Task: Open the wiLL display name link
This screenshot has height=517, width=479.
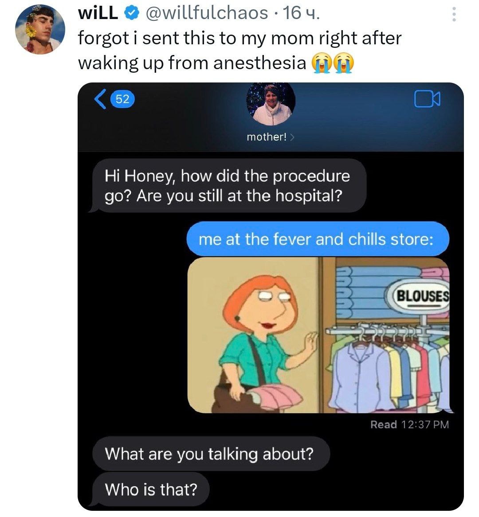Action: pyautogui.click(x=98, y=13)
